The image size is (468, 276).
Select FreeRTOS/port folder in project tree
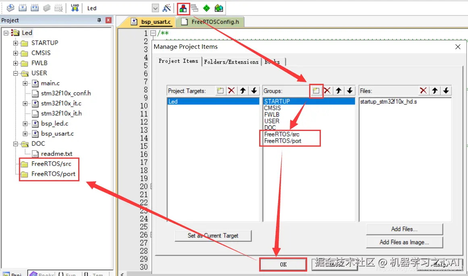(x=53, y=174)
